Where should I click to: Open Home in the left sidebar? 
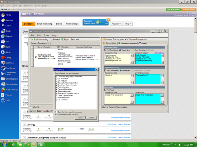point(6,15)
